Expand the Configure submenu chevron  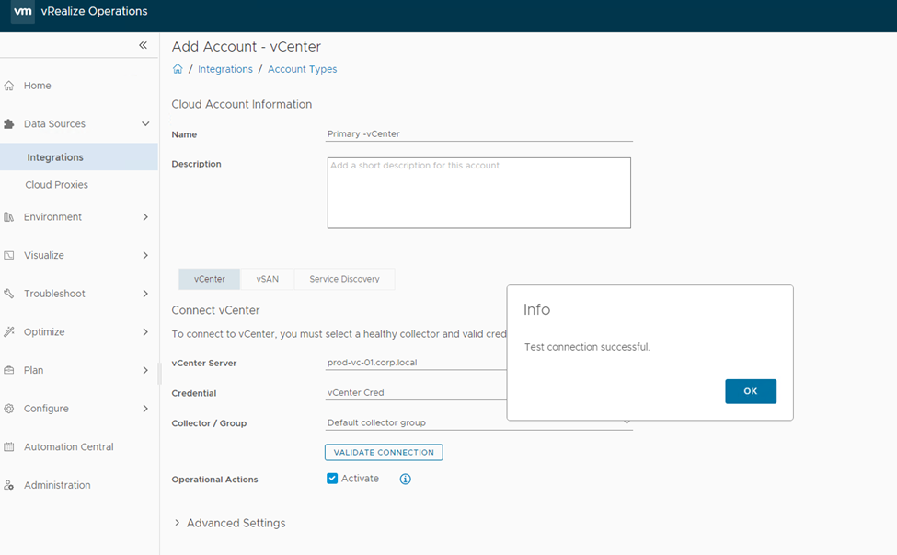[145, 409]
